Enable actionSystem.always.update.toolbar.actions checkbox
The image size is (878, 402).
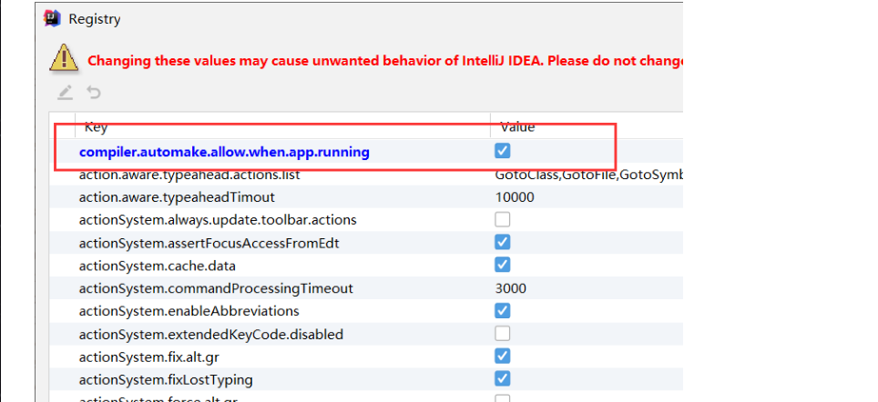pyautogui.click(x=502, y=220)
